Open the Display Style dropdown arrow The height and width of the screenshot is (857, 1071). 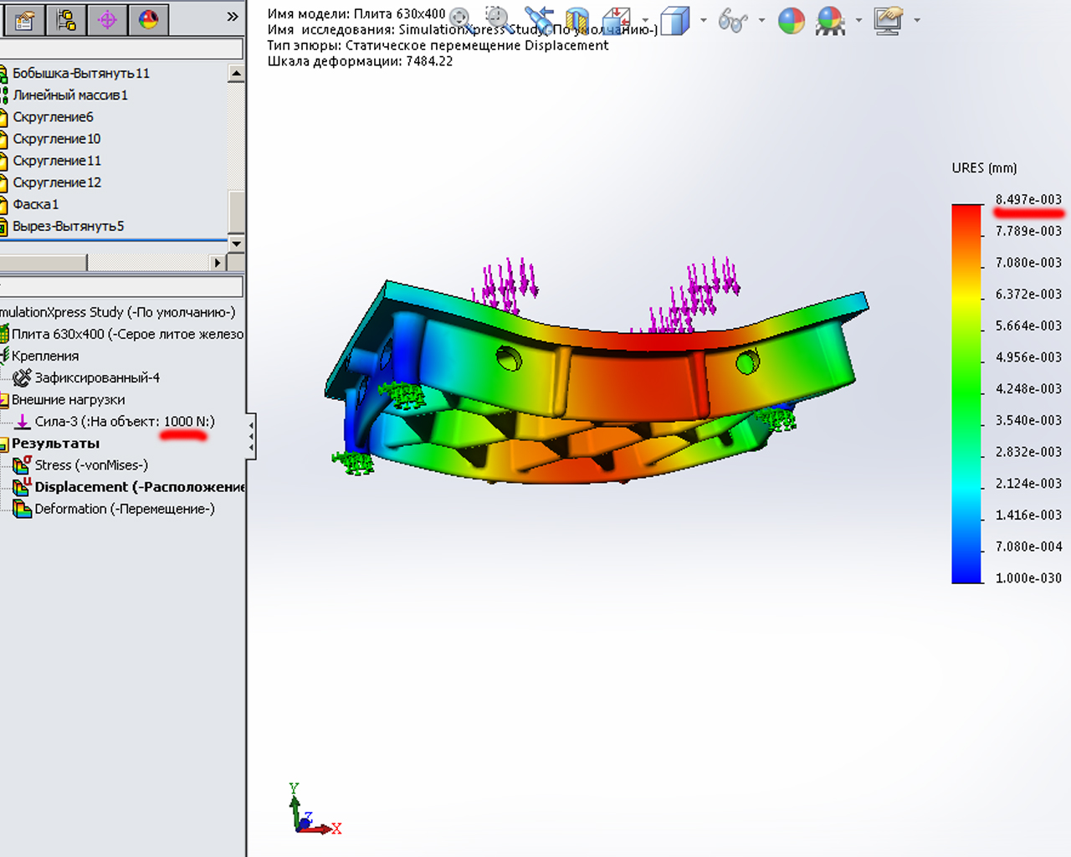pyautogui.click(x=703, y=20)
